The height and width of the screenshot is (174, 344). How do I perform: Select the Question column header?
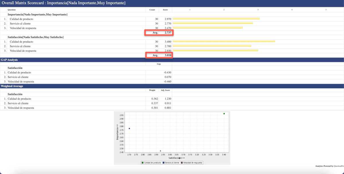[x=12, y=10]
